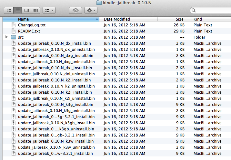Sort files by Name column
The width and height of the screenshot is (231, 160).
51,19
